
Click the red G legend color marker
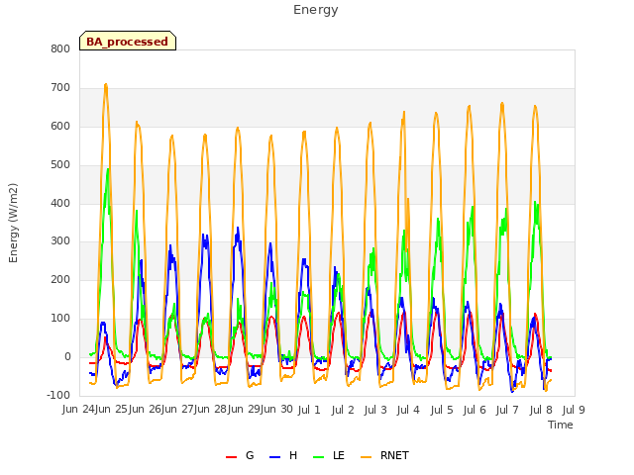point(231,457)
